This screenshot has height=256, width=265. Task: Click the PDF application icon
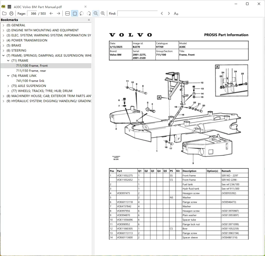point(3,7)
